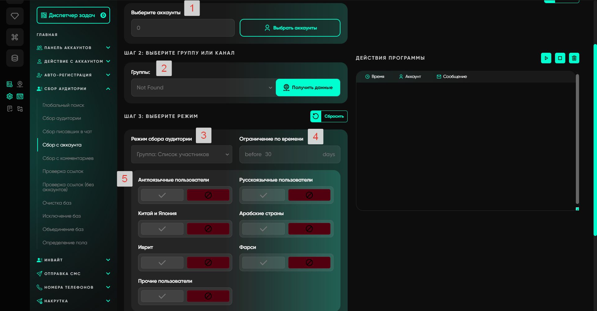Select Сбор с комментариев in sidebar
Viewport: 597px width, 311px height.
tap(68, 158)
